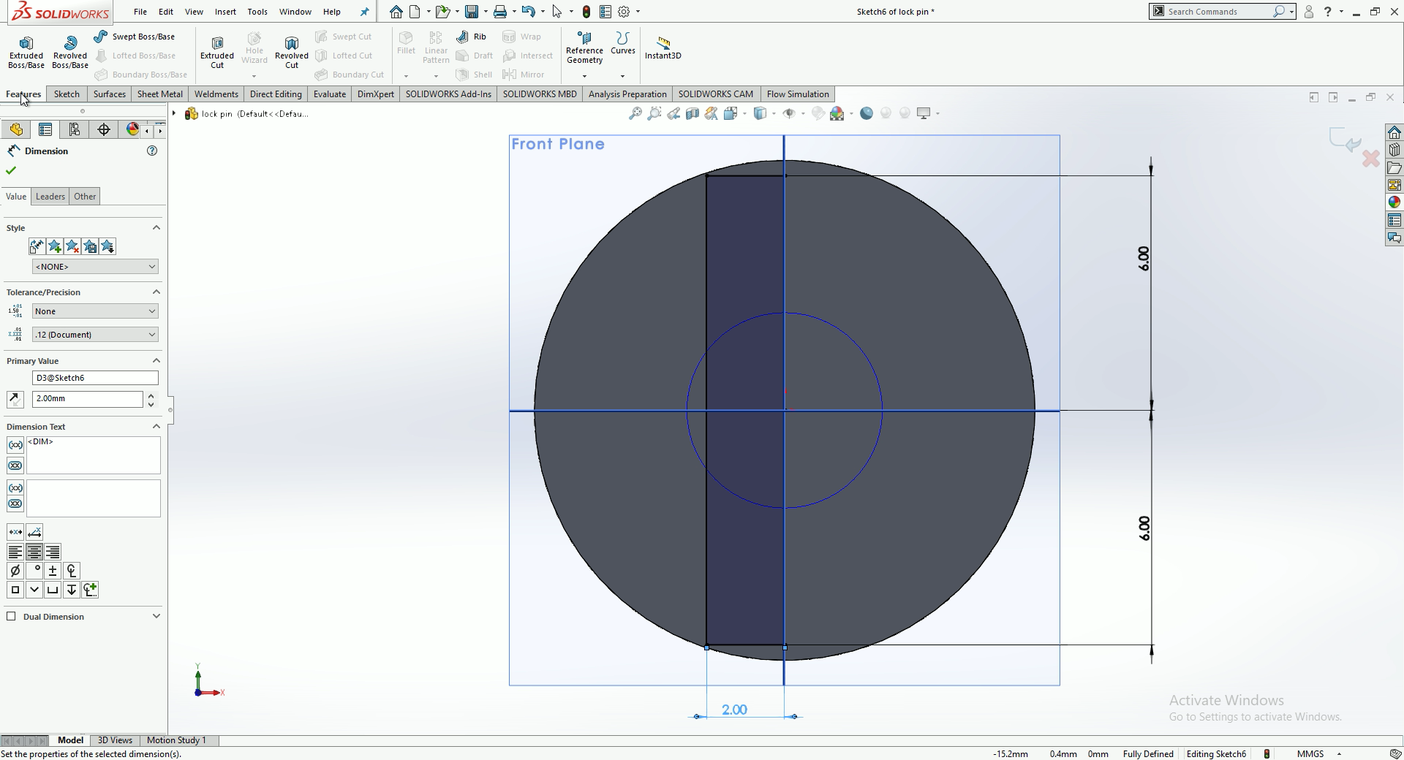Image resolution: width=1404 pixels, height=760 pixels.
Task: Activate the Extruded Cut tool
Action: 217,53
